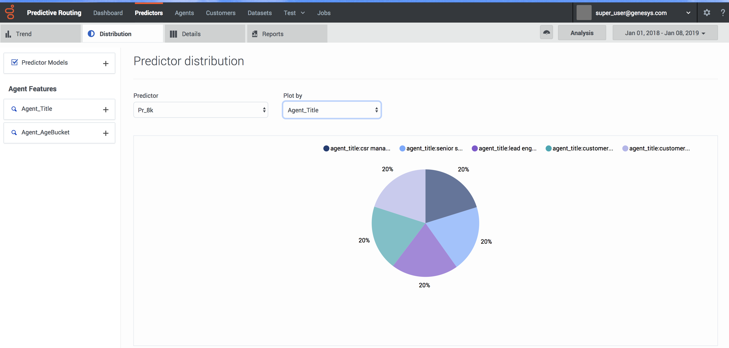
Task: Click the Predictor distribution heading
Action: tap(189, 61)
